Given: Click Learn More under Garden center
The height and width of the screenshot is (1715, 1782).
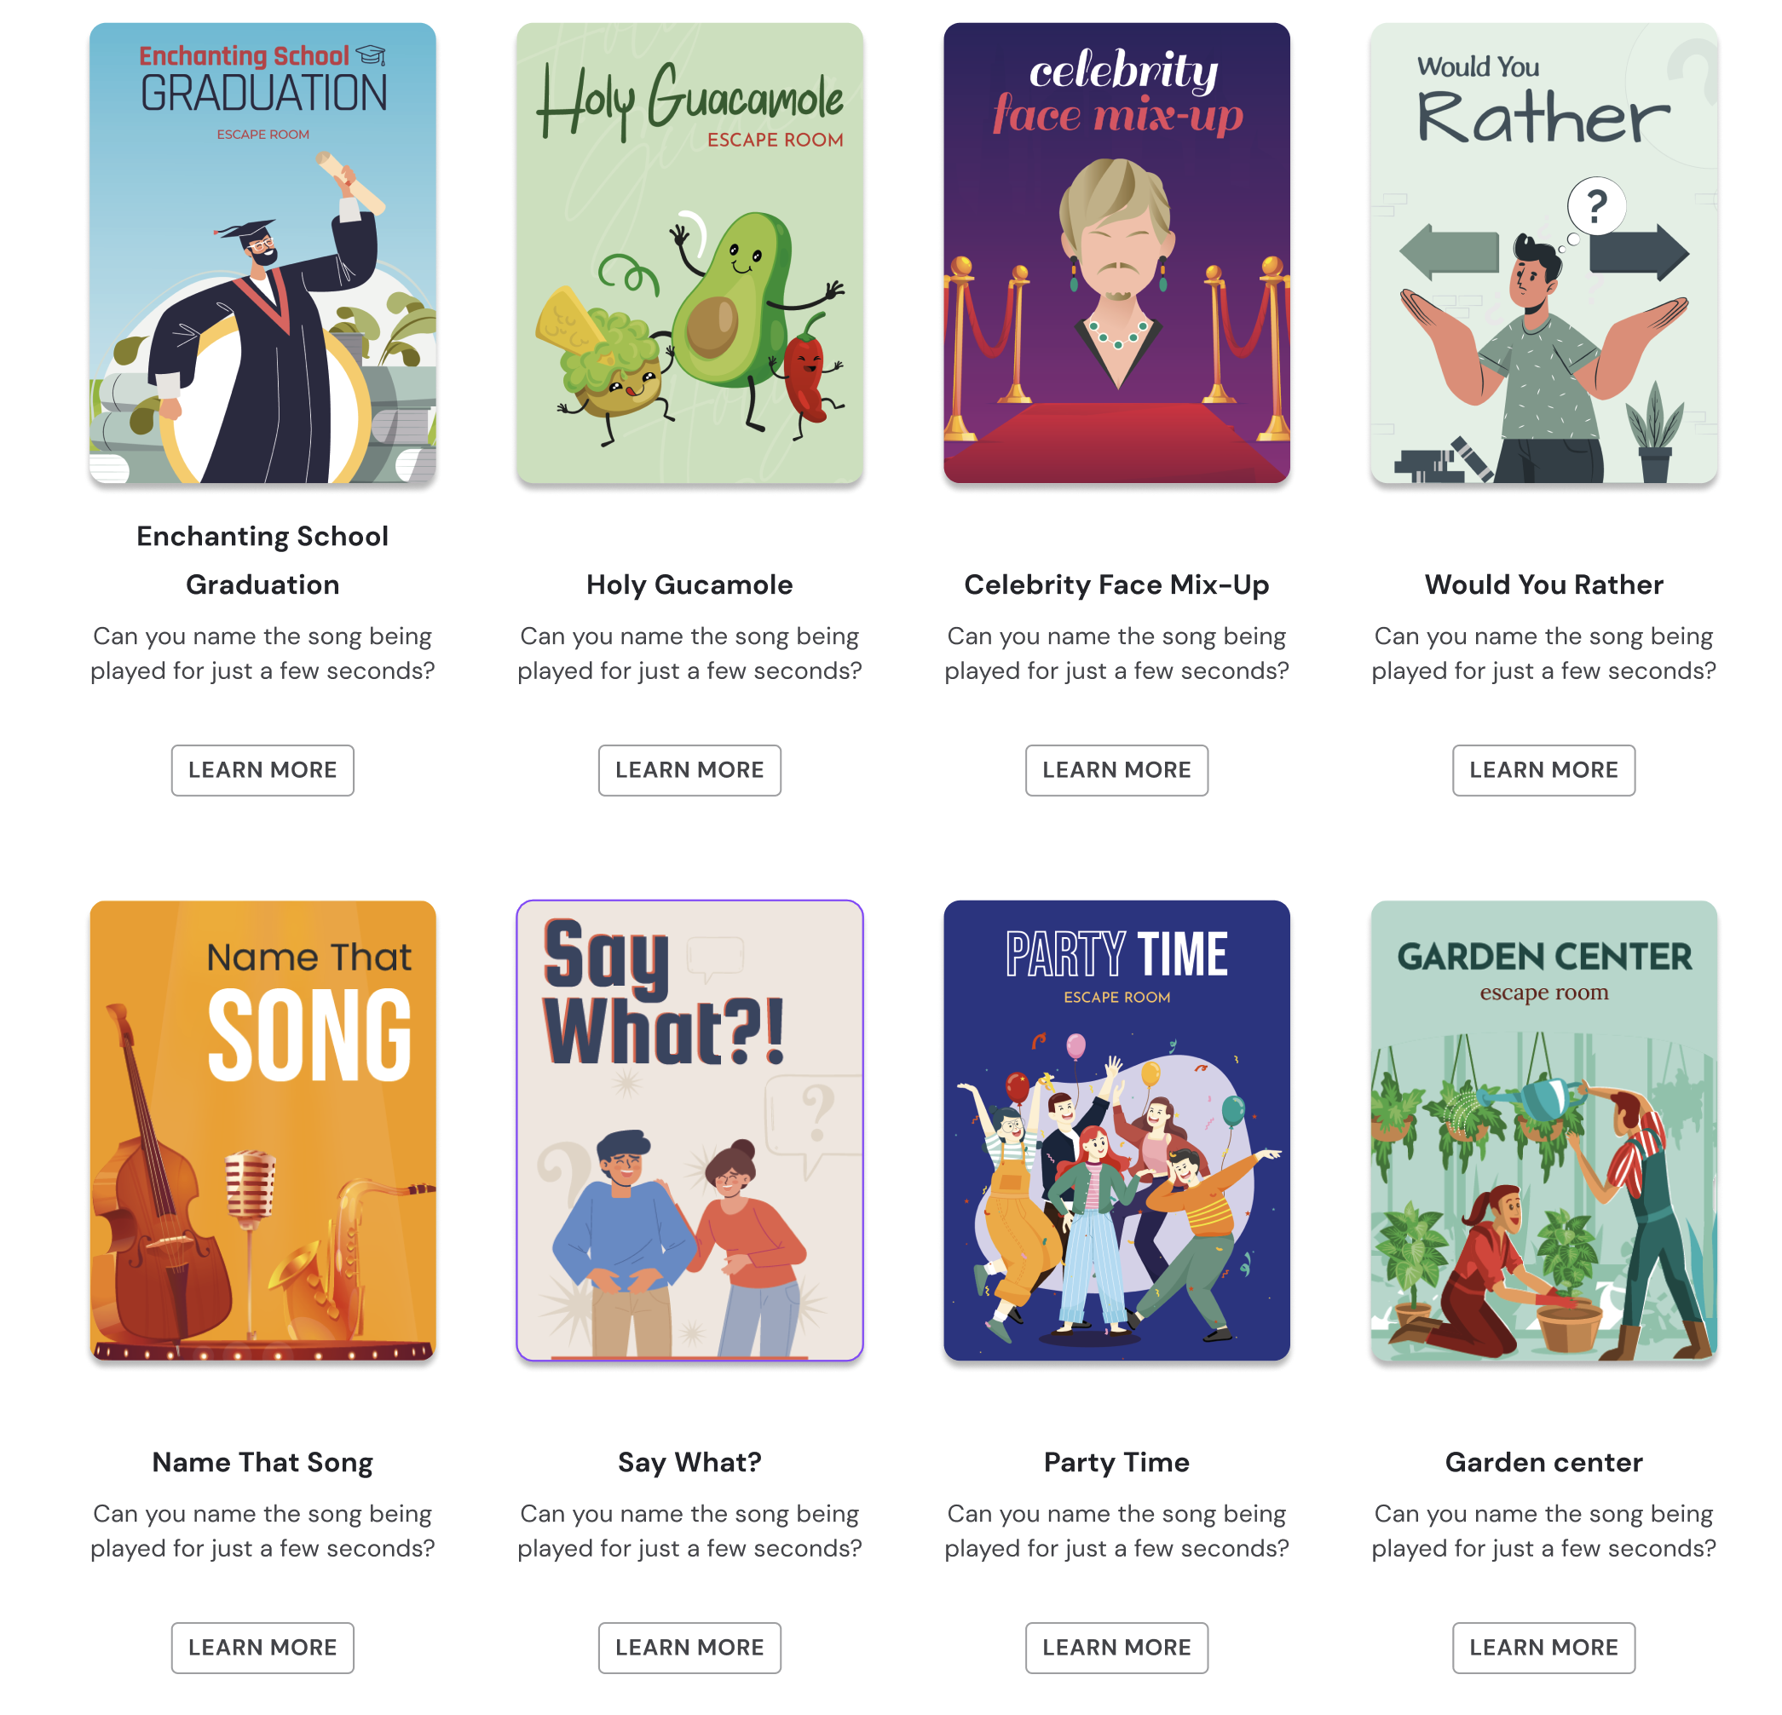Looking at the screenshot, I should pos(1543,1648).
